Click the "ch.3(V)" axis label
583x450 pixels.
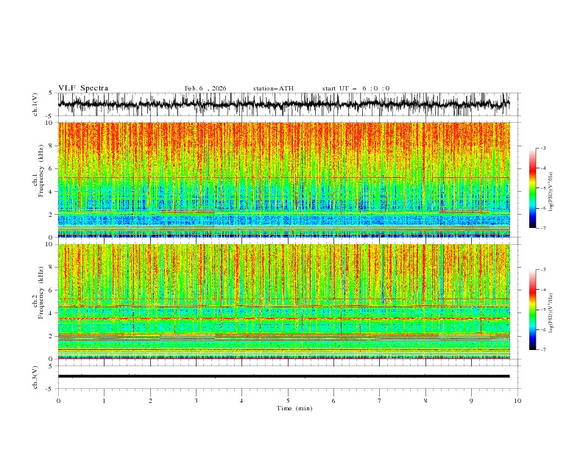coord(35,377)
